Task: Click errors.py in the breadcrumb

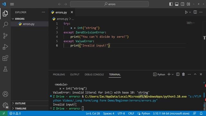Action: tap(62, 19)
